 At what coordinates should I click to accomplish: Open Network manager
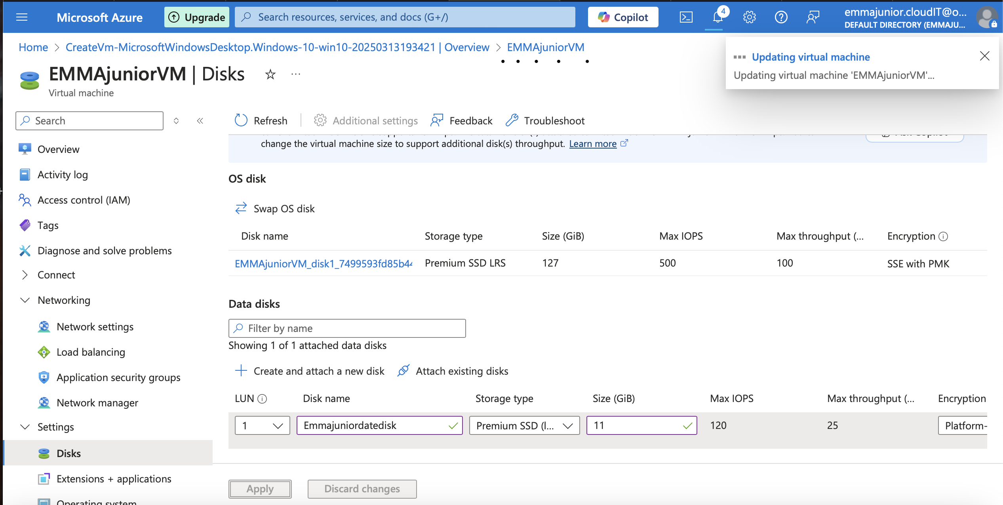[x=97, y=403]
